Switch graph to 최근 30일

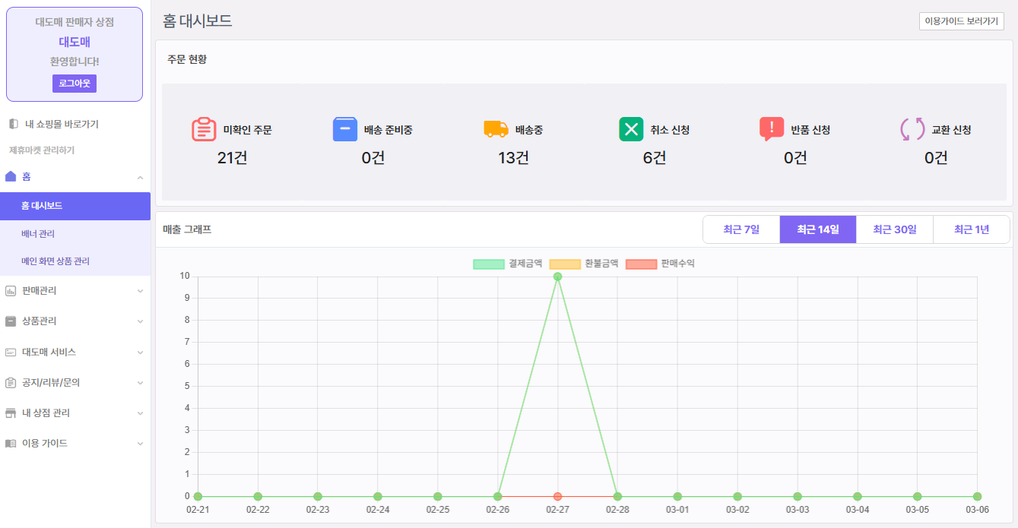coord(894,229)
